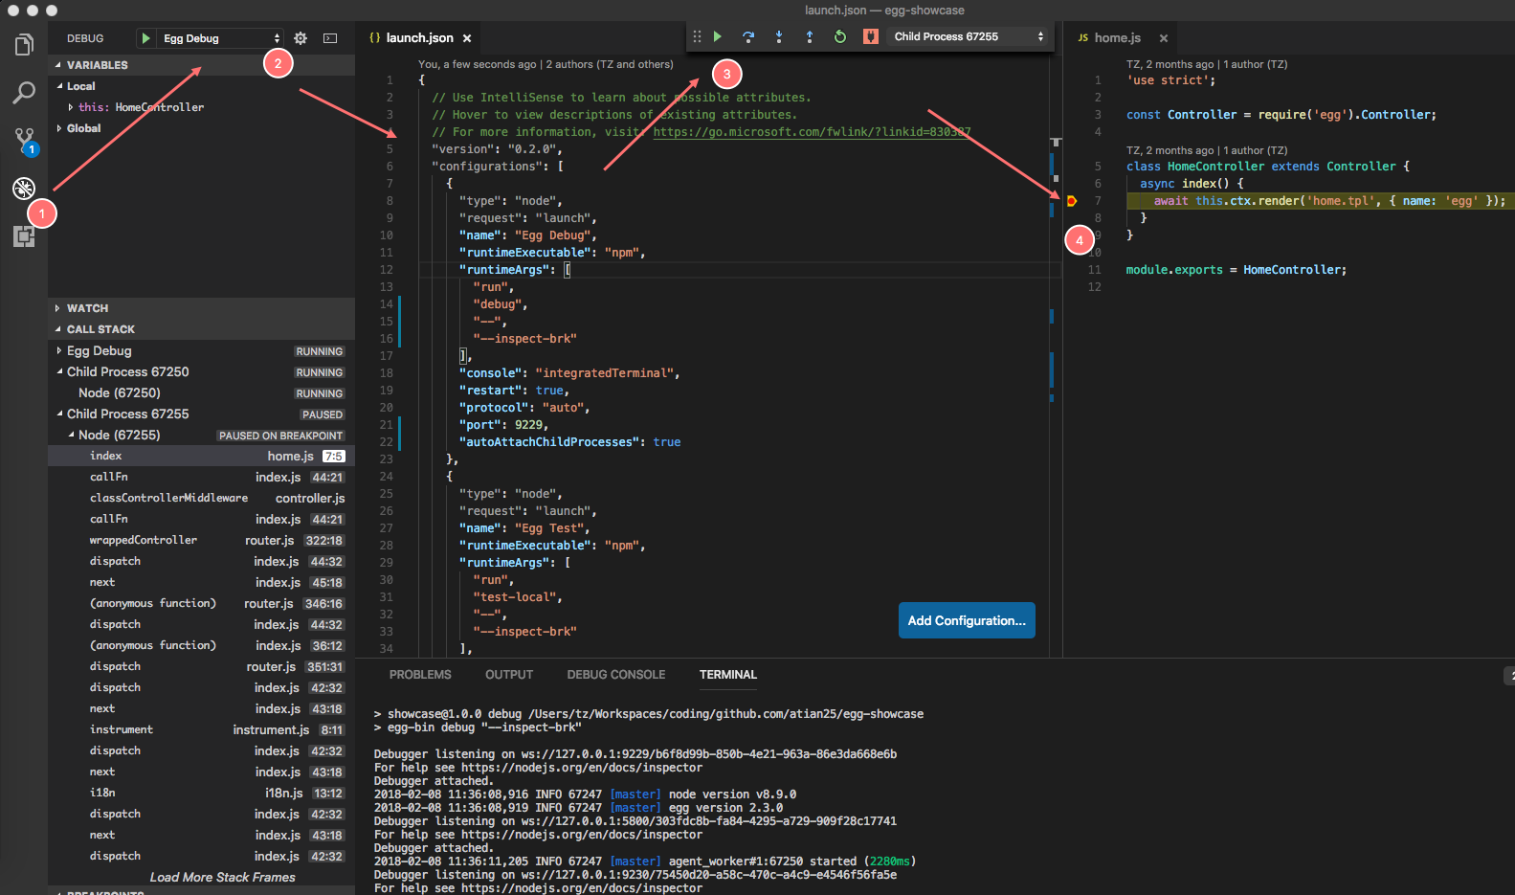Start debugging with green play button
The width and height of the screenshot is (1515, 895).
point(145,38)
